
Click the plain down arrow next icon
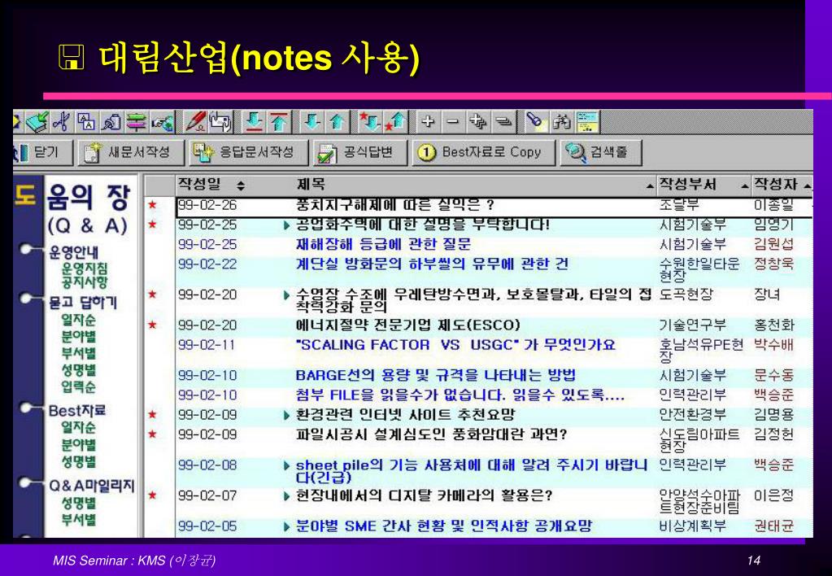(x=312, y=122)
